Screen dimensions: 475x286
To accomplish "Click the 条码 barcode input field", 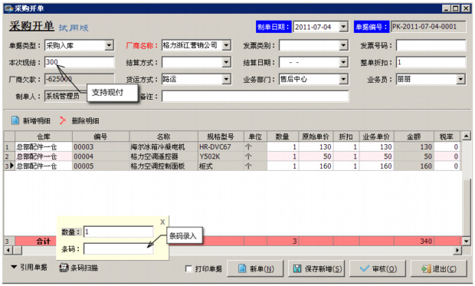I will click(119, 249).
